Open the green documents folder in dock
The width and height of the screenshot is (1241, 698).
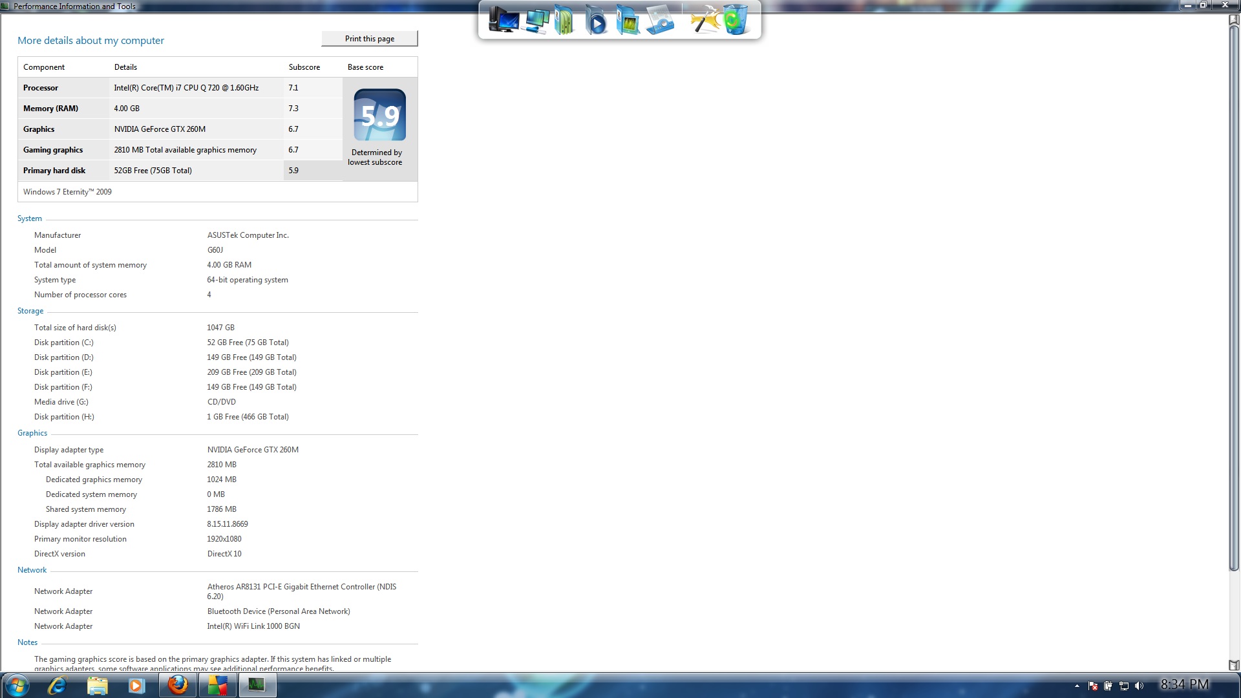click(x=564, y=20)
